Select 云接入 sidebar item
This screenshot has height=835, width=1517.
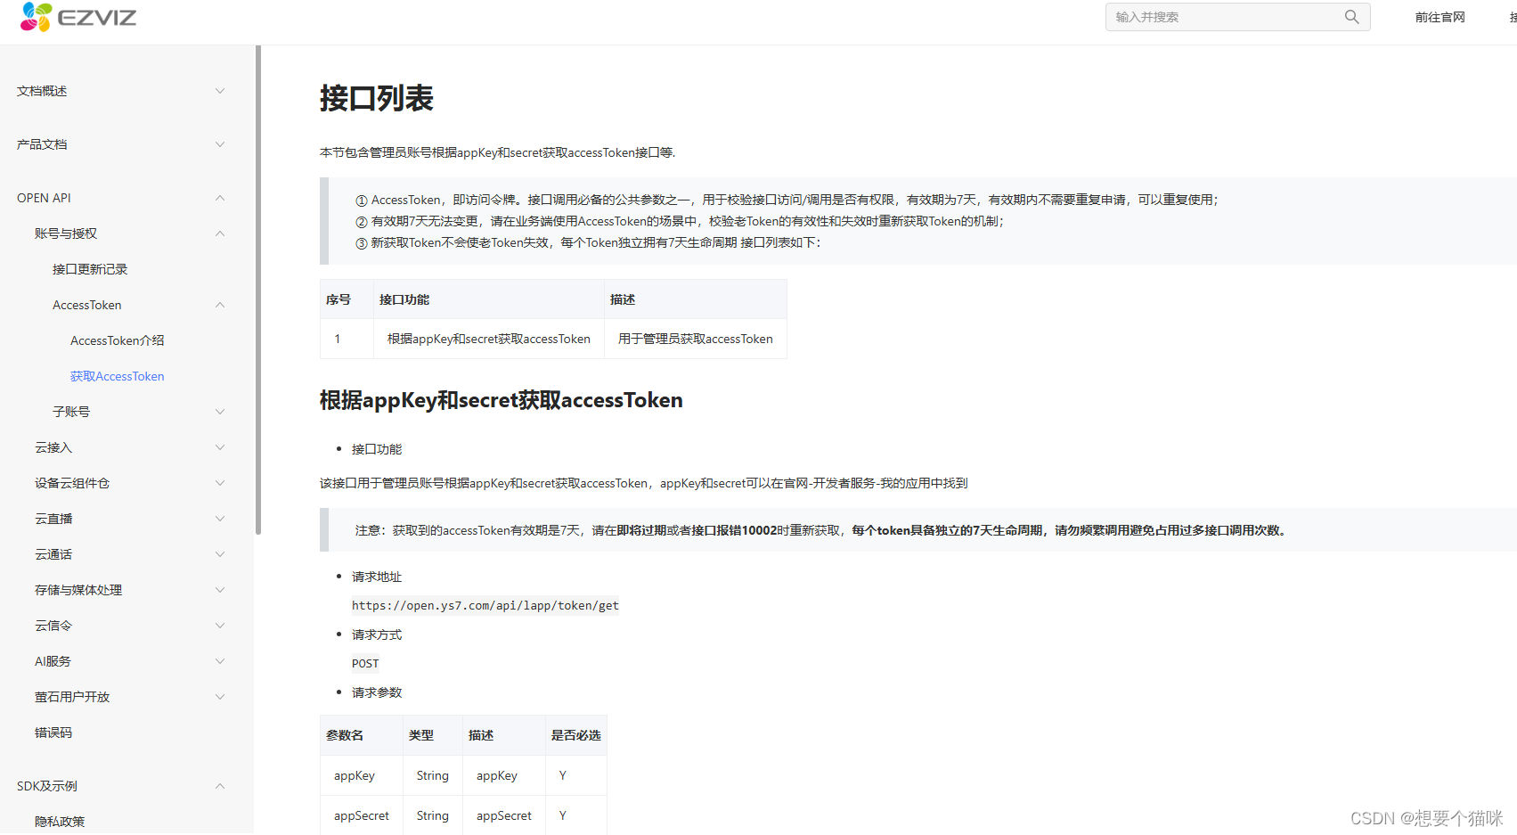[53, 447]
